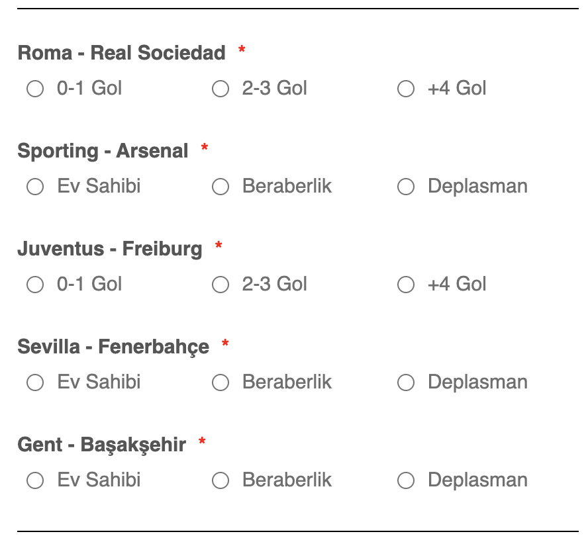Click the Sporting - Arsenal question title
Image resolution: width=588 pixels, height=540 pixels.
tap(103, 151)
